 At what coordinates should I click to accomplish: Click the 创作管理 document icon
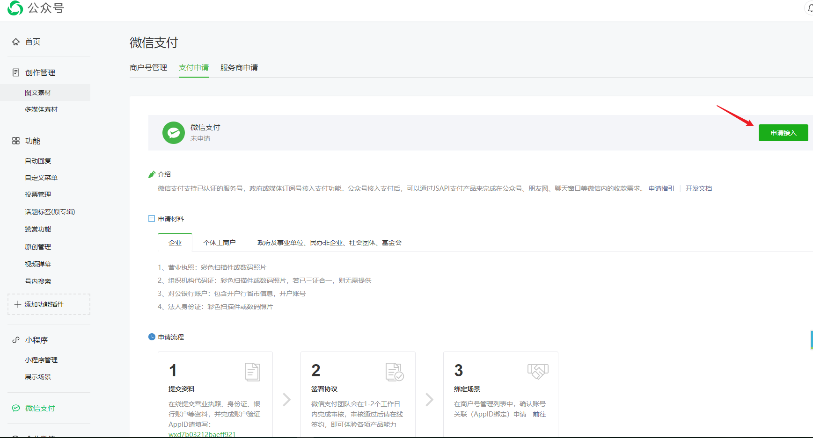click(16, 72)
